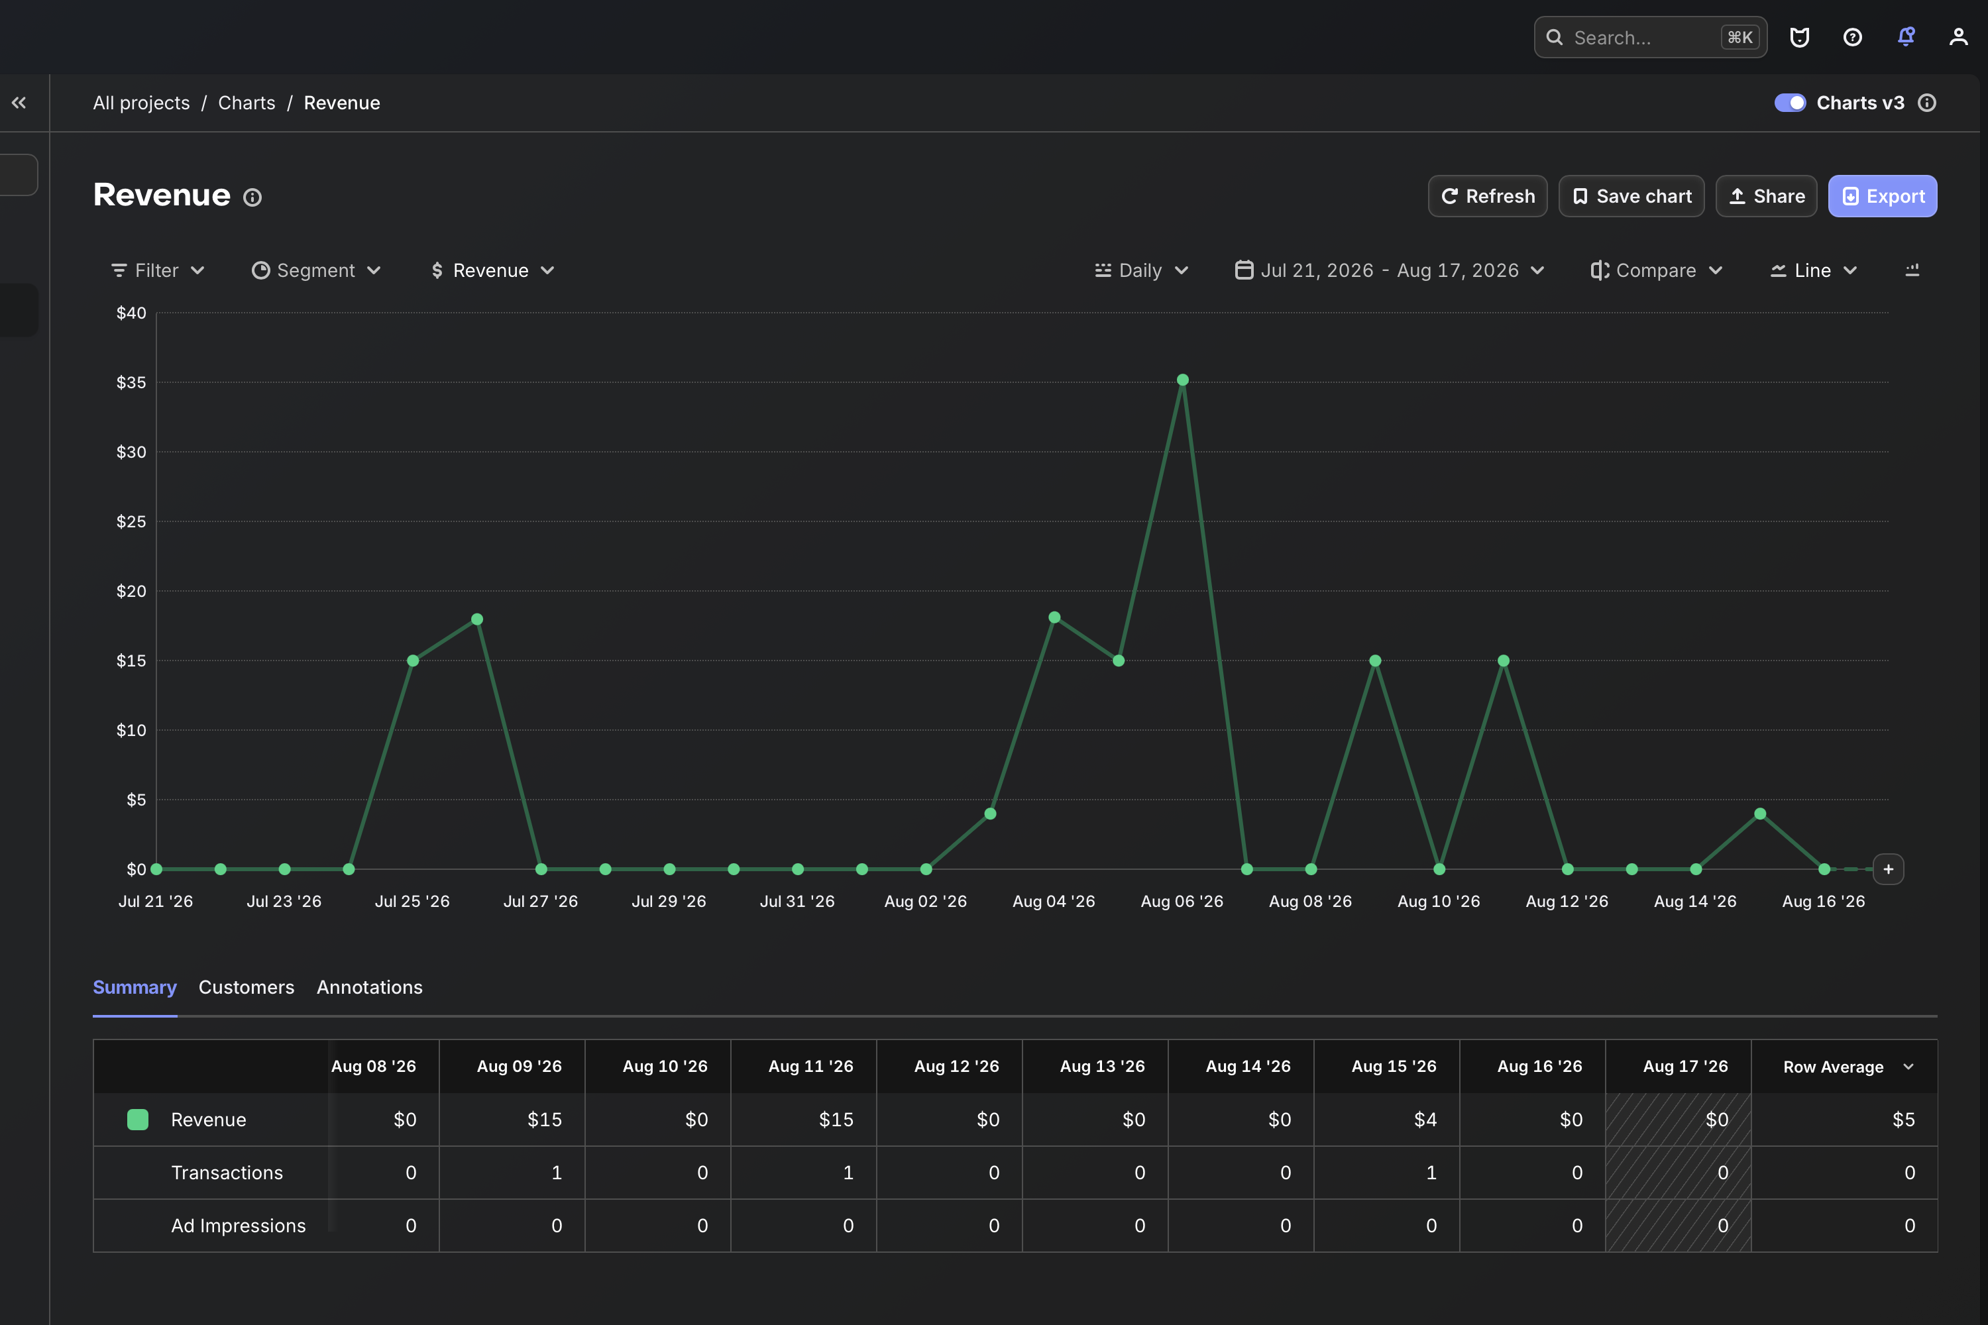Open the notifications bell icon
The image size is (1988, 1325).
point(1905,37)
